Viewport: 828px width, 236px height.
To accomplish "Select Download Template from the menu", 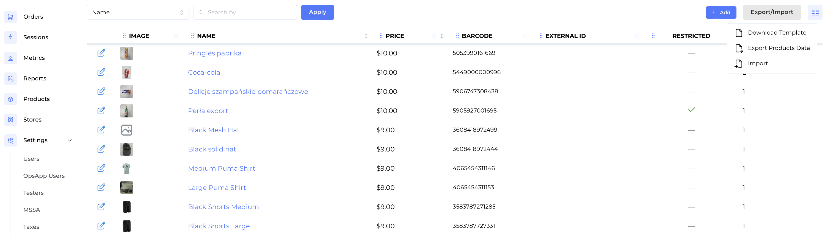I will pyautogui.click(x=777, y=33).
